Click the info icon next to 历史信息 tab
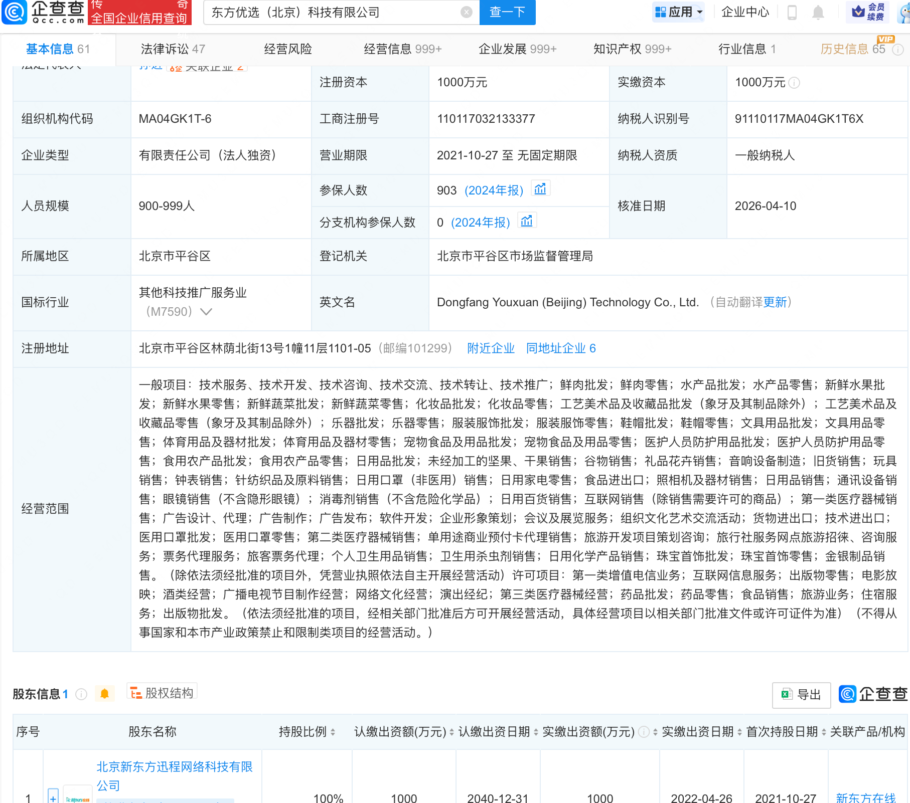The height and width of the screenshot is (803, 910). [x=898, y=50]
